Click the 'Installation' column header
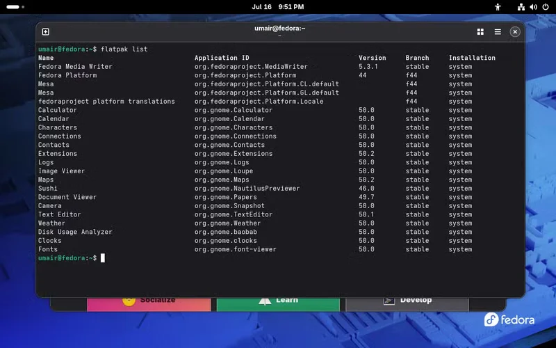This screenshot has width=556, height=348. point(472,58)
